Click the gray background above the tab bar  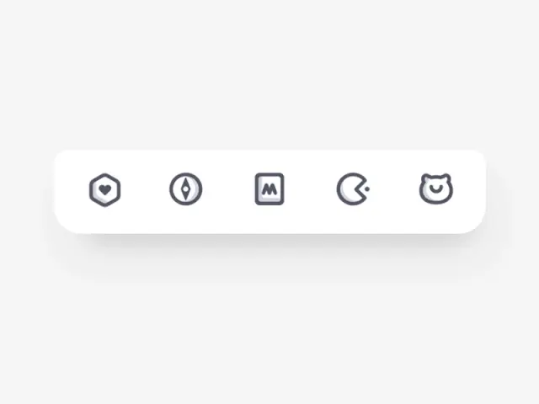click(x=269, y=74)
